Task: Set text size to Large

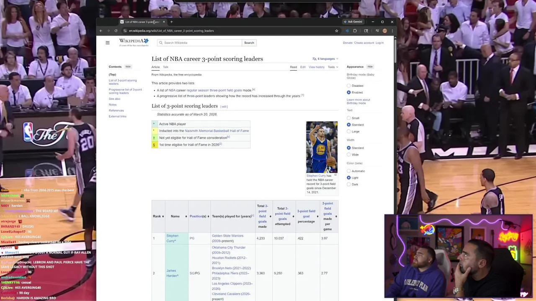Action: coord(349,131)
